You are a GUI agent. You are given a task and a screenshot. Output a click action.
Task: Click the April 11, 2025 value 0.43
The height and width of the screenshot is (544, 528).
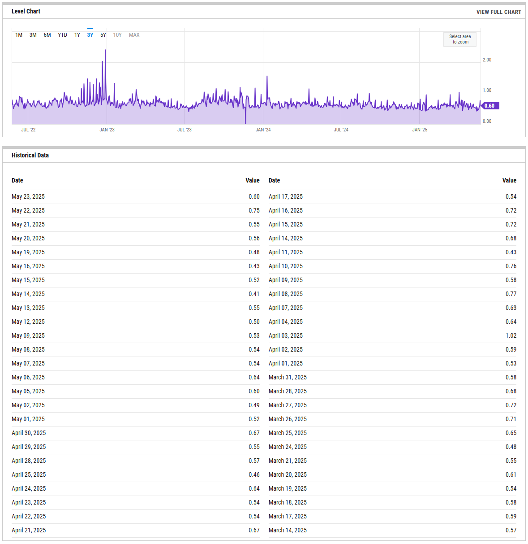click(x=511, y=252)
